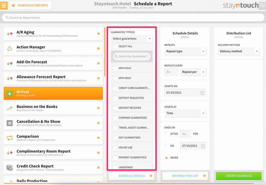Open the Starts On calendar icon

pyautogui.click(x=202, y=93)
